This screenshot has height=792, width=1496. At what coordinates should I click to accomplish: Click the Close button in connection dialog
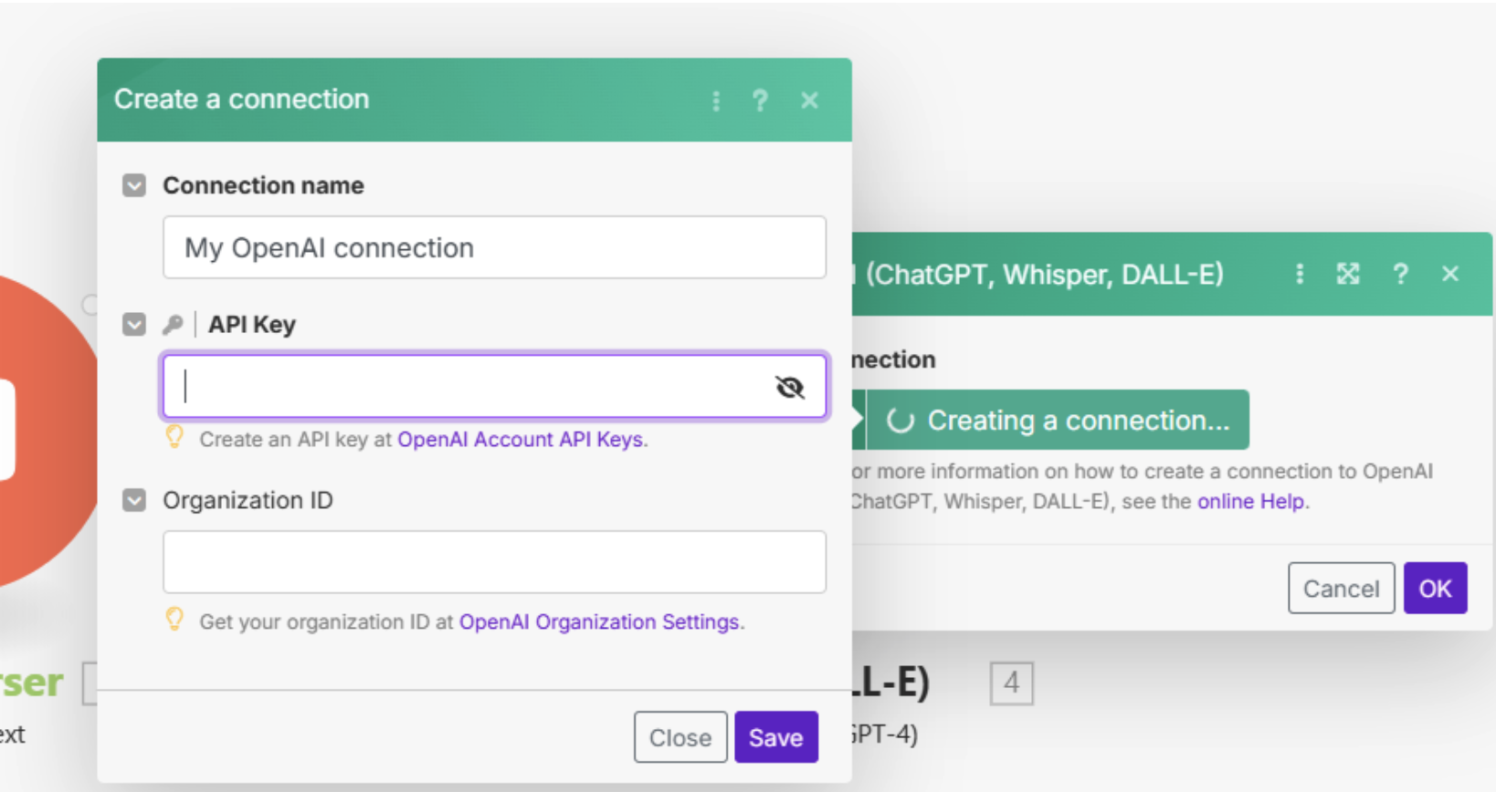coord(680,737)
